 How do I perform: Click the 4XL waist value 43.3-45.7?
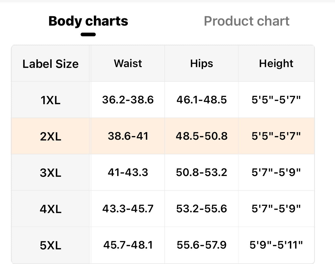pos(128,209)
